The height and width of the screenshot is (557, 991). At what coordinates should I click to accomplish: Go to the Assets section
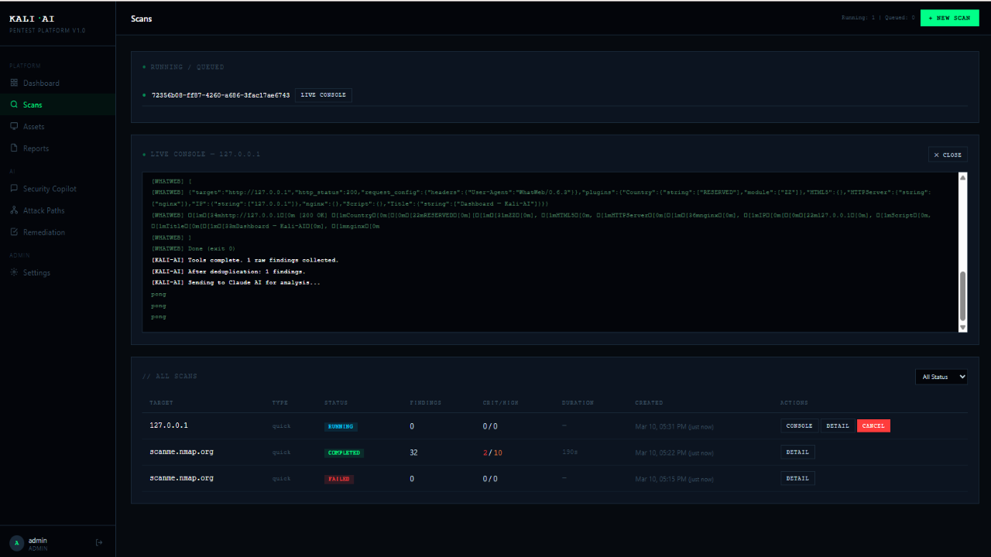click(57, 126)
